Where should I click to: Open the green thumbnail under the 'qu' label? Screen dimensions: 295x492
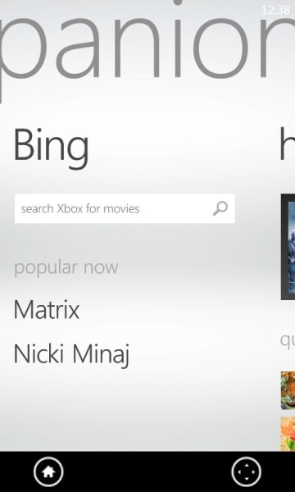pos(288,390)
